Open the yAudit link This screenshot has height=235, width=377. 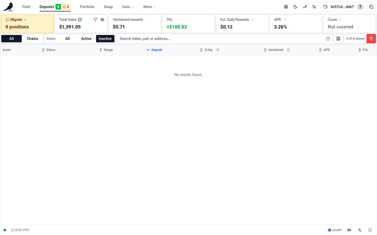click(x=335, y=230)
